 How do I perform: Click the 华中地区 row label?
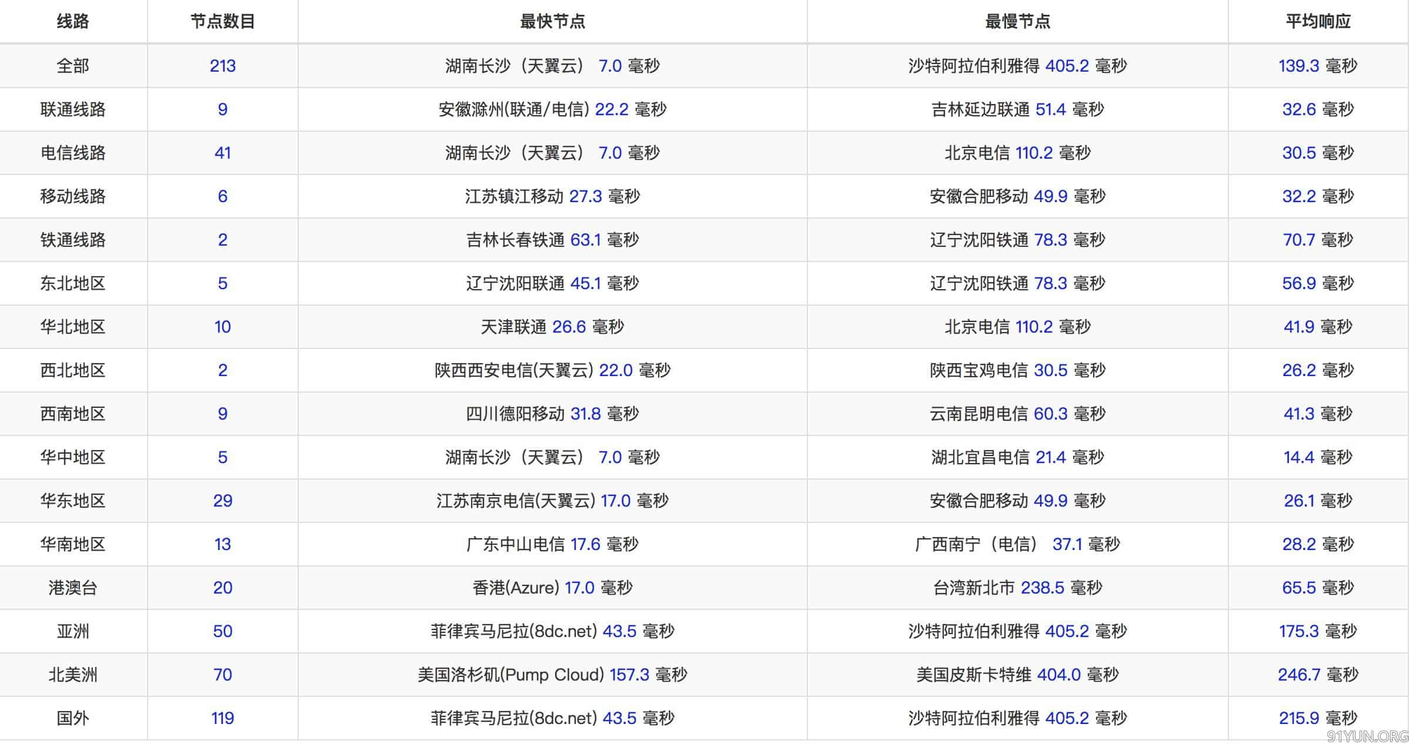coord(73,457)
